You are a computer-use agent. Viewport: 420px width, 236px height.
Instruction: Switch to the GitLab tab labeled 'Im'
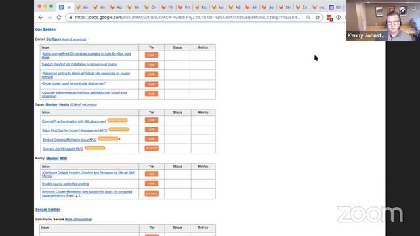pos(319,7)
